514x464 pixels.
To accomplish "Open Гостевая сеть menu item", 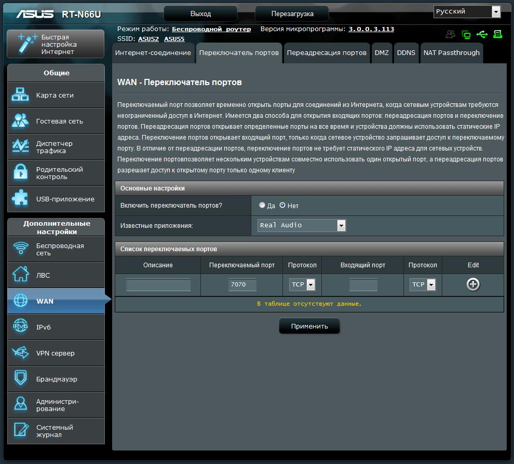I will (56, 121).
